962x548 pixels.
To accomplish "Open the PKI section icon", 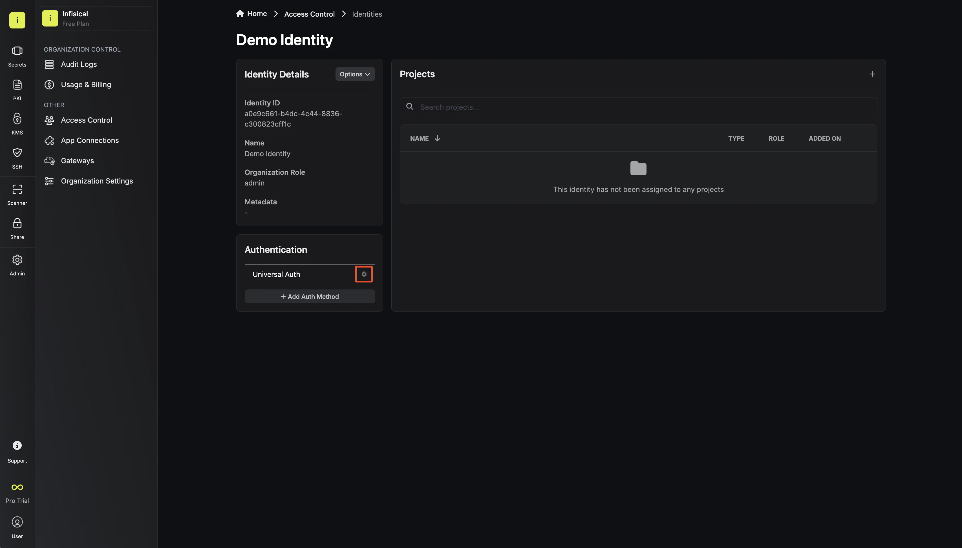I will [17, 85].
